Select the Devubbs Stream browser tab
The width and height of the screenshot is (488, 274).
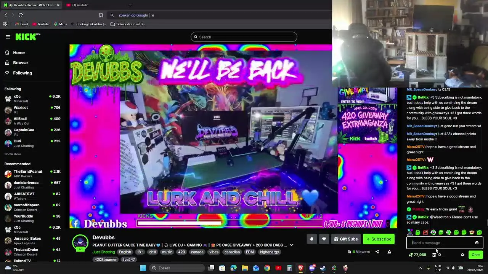32,5
